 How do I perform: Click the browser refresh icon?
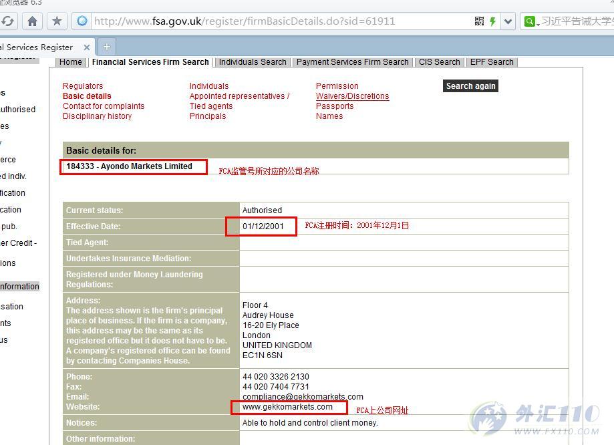coord(7,21)
